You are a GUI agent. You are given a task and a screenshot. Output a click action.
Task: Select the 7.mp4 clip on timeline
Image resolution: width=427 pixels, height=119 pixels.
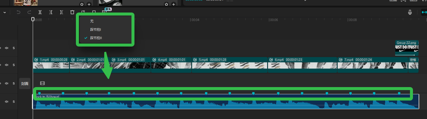[373, 65]
